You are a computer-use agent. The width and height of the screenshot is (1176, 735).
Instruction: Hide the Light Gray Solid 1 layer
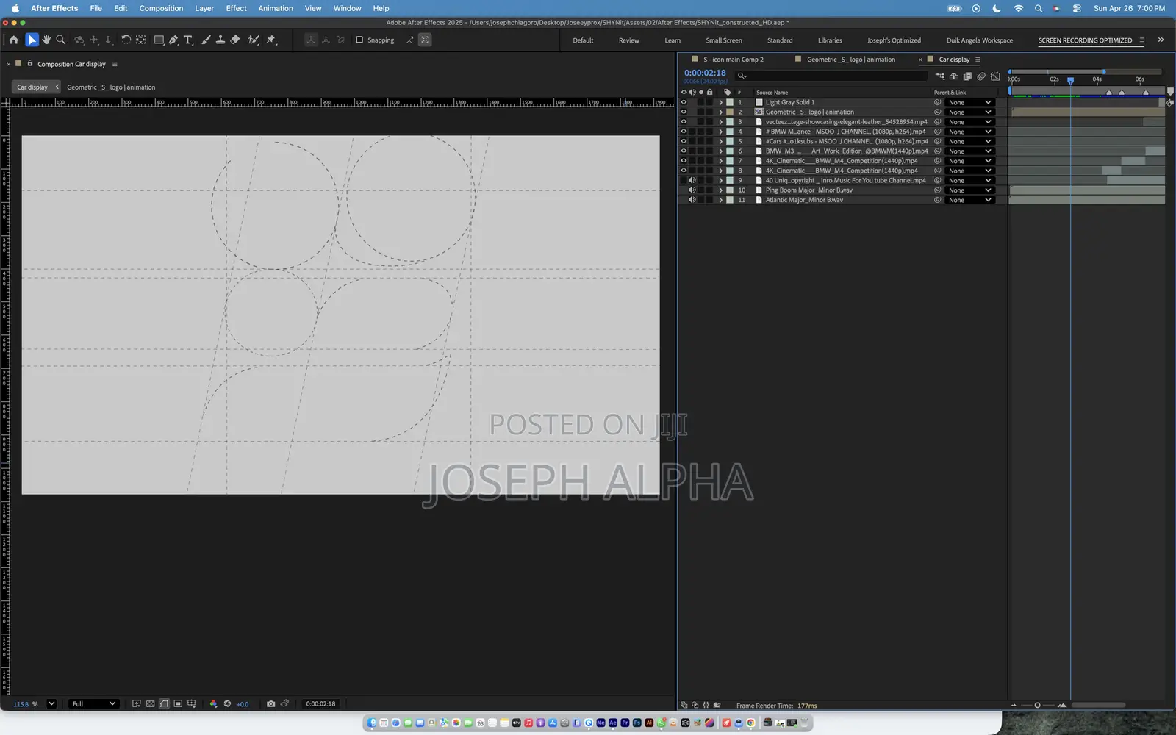click(x=684, y=102)
